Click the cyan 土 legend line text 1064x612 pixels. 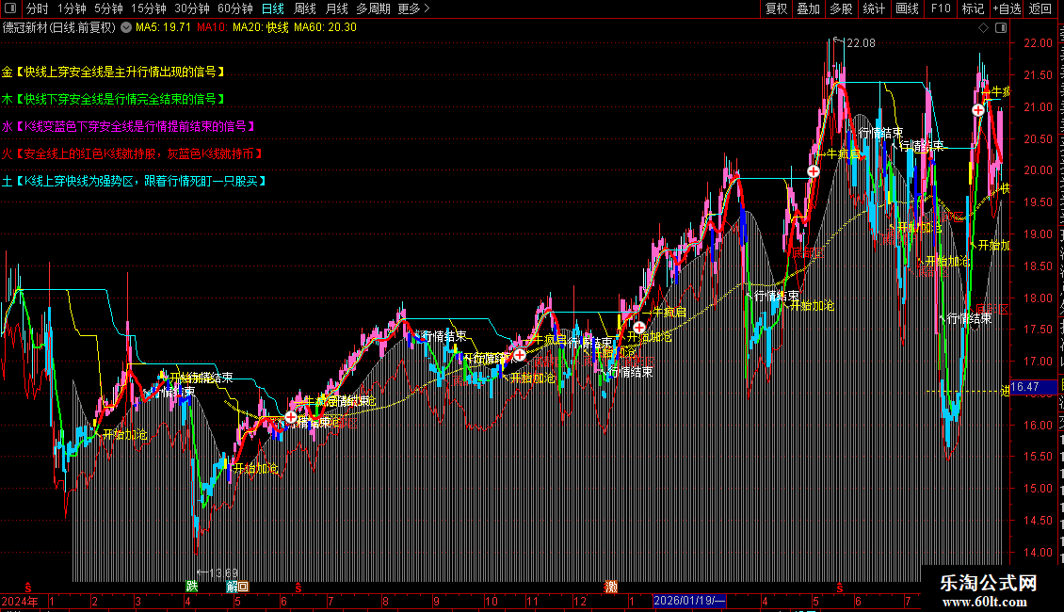click(x=135, y=181)
